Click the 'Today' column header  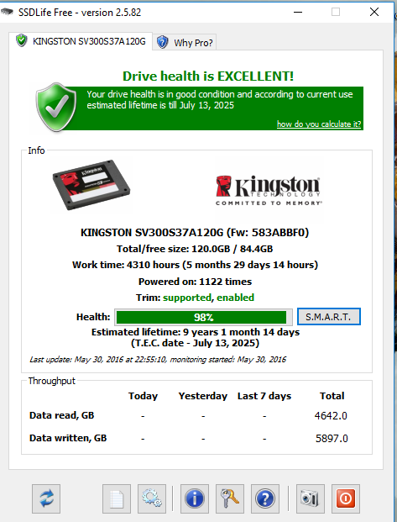point(143,396)
